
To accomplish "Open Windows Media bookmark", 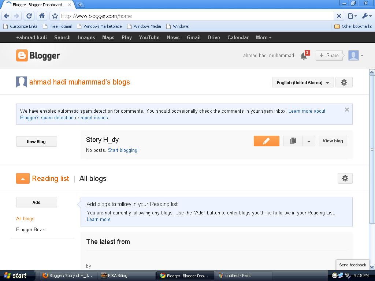I will (144, 26).
